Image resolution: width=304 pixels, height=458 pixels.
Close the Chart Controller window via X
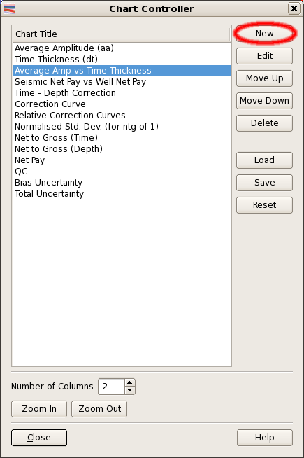(294, 8)
